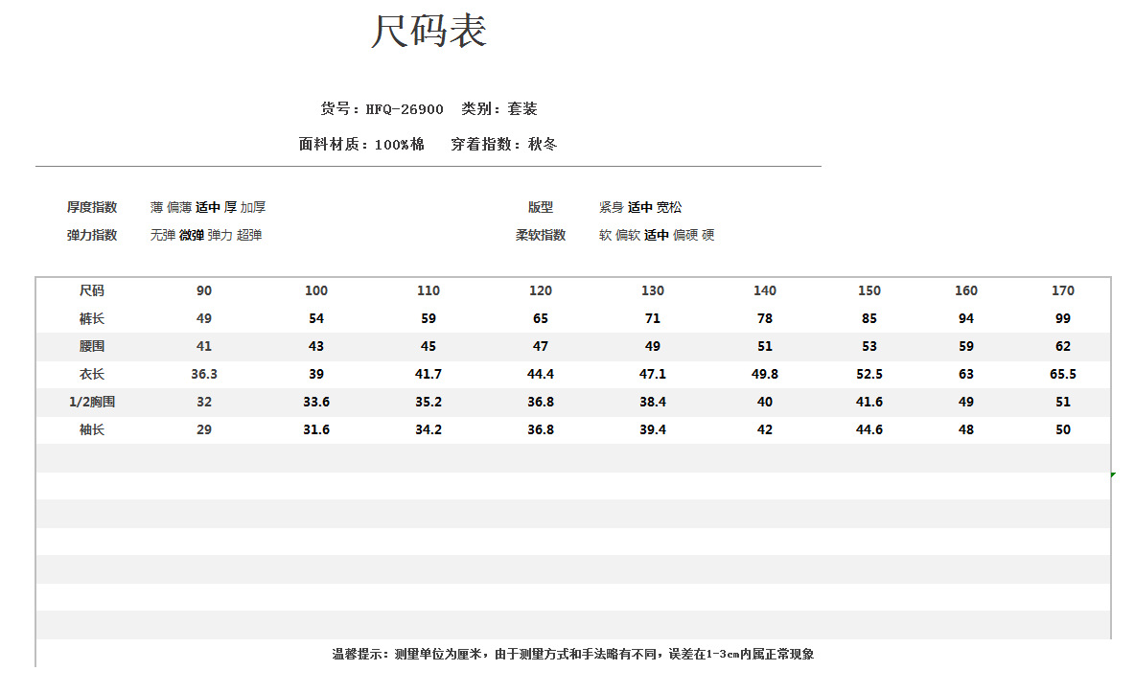Click the 1/2胸围 row header
The image size is (1135, 694).
coord(92,402)
